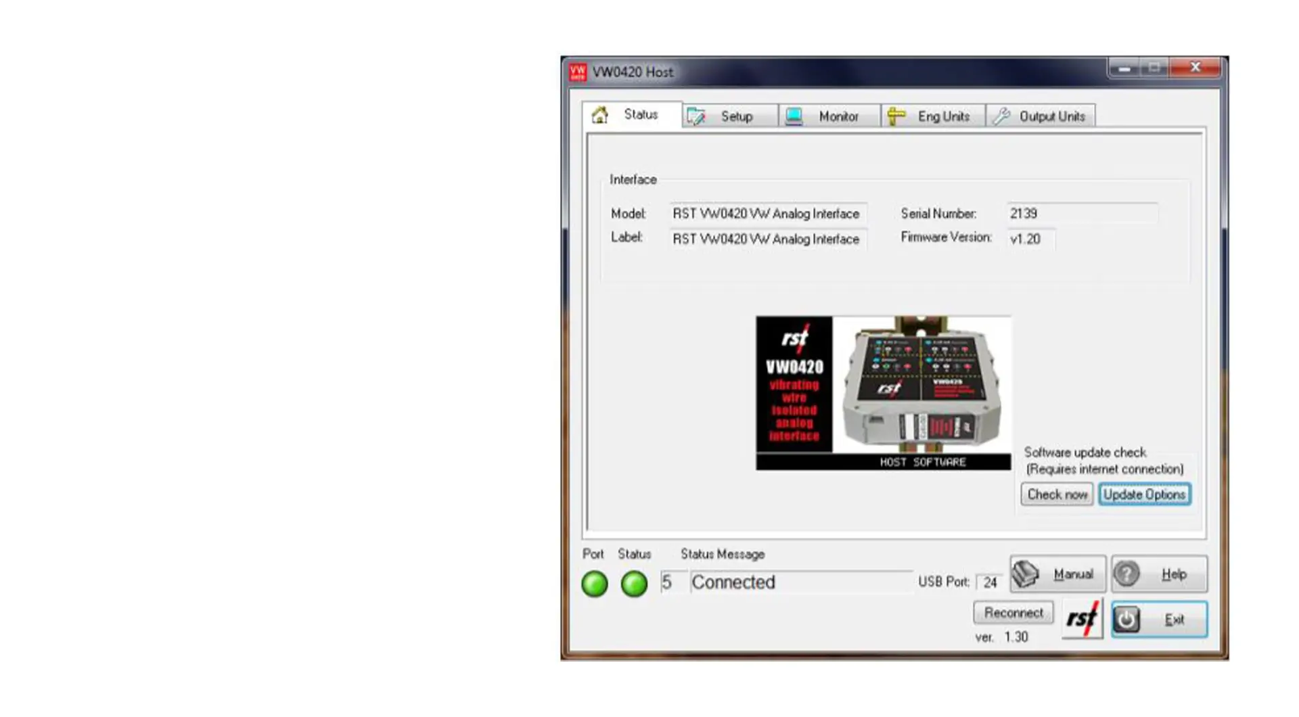The height and width of the screenshot is (717, 1299).
Task: Click the Model field value
Action: 768,214
